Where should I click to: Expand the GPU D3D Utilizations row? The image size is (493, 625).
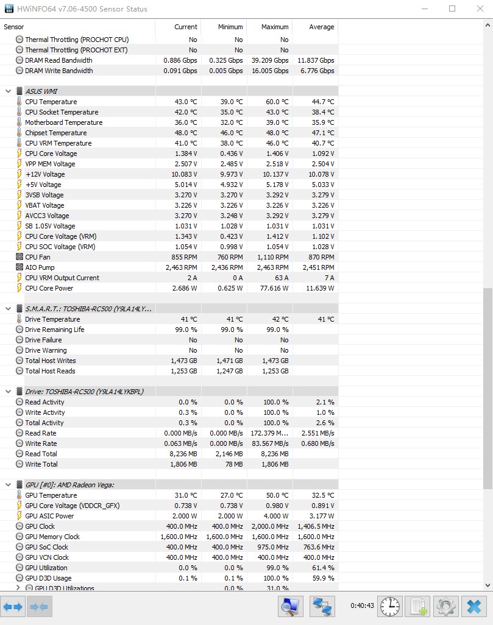click(18, 588)
